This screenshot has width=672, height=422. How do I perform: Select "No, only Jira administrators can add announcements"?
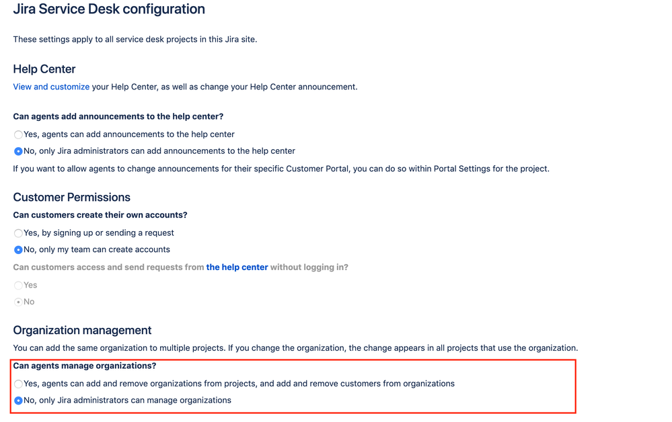[x=17, y=151]
